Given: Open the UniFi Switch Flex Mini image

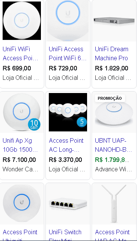Looking at the screenshot, I should point(68,204).
